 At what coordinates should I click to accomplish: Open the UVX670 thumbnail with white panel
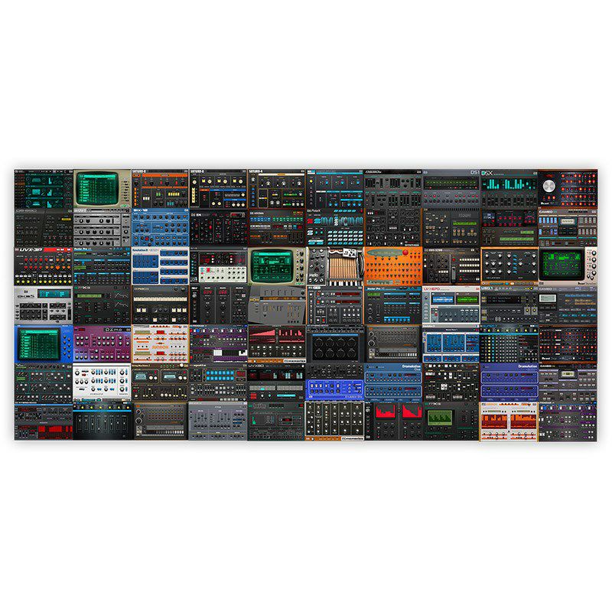point(451,304)
